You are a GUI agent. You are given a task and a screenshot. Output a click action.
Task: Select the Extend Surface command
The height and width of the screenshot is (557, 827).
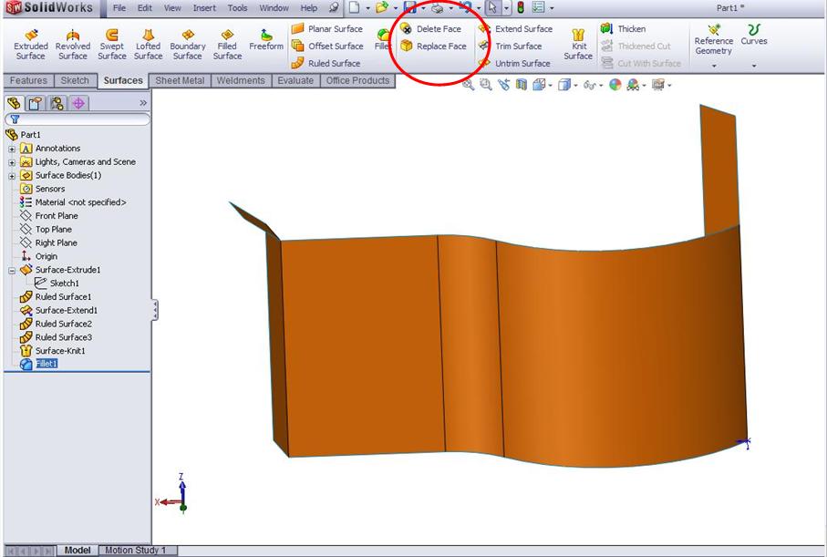(515, 28)
